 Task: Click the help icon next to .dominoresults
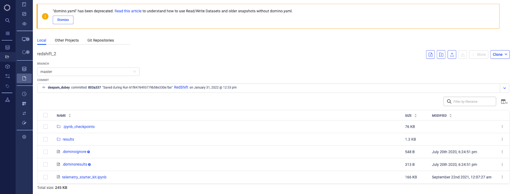coord(89,165)
